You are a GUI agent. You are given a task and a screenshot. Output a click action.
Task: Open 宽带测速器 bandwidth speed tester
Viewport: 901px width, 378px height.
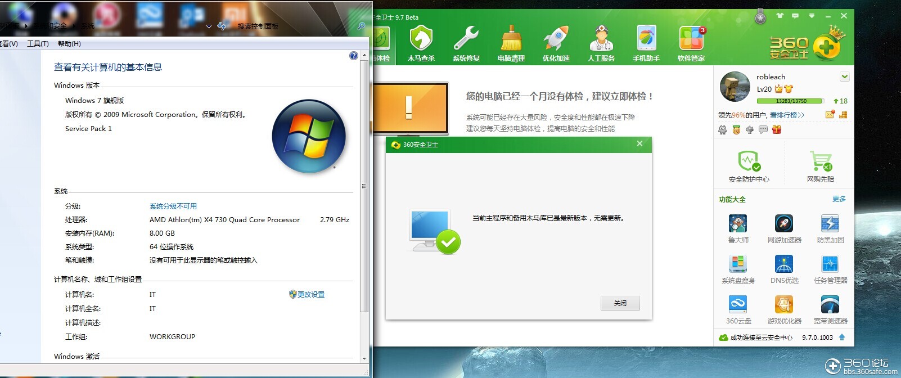tap(830, 309)
